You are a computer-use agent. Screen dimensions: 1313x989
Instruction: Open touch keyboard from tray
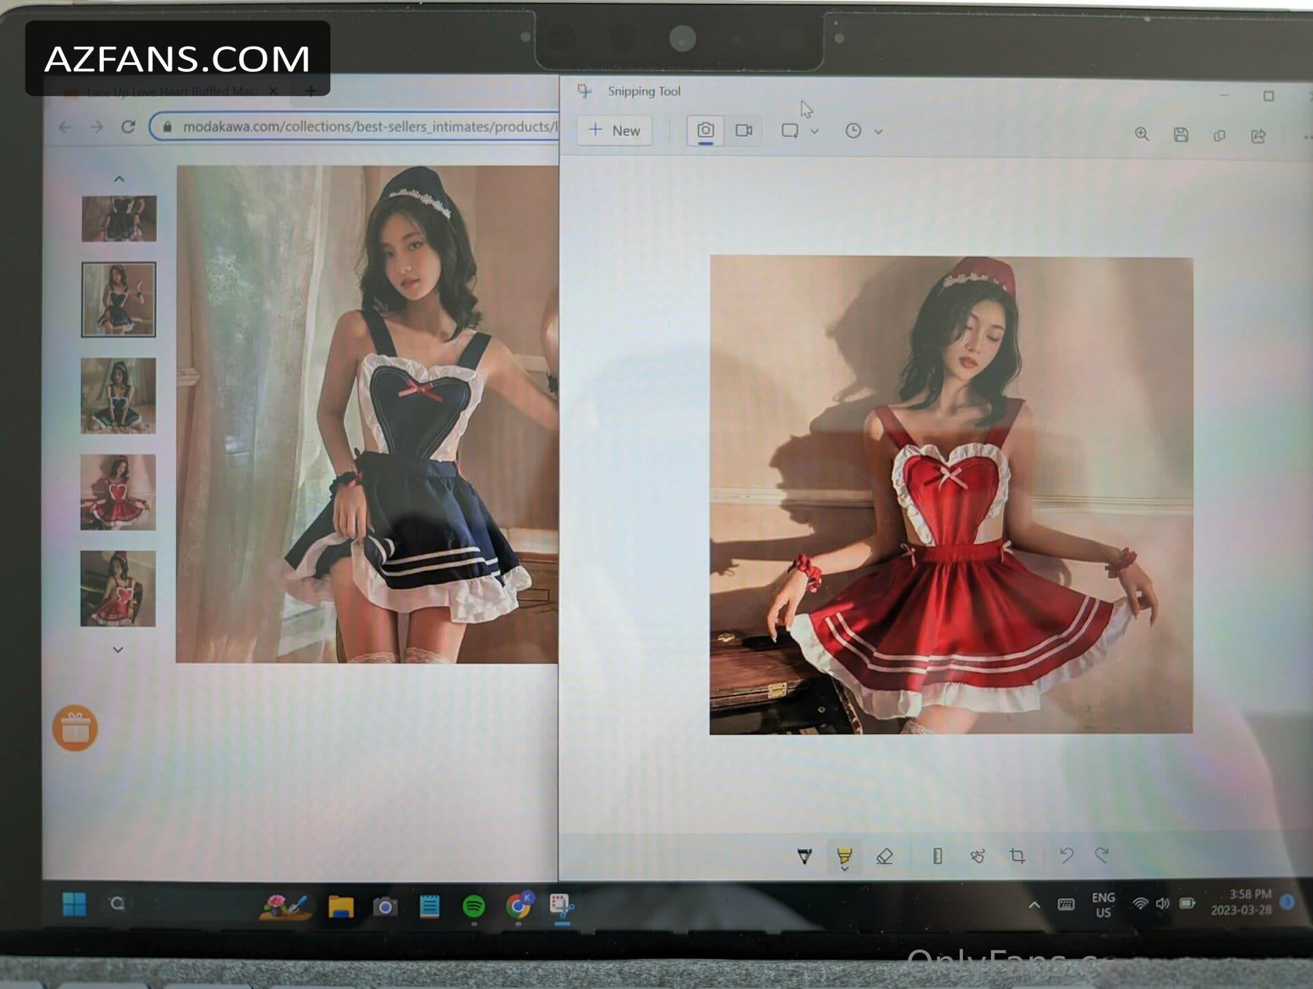coord(1065,905)
